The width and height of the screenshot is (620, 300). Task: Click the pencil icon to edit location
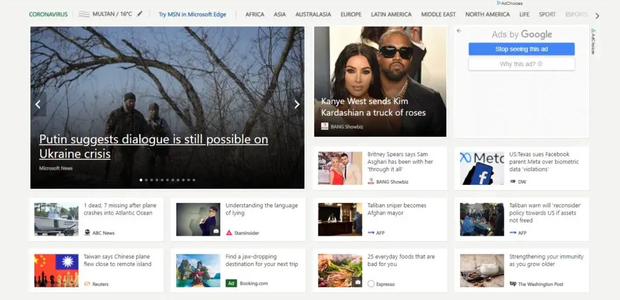[x=140, y=14]
